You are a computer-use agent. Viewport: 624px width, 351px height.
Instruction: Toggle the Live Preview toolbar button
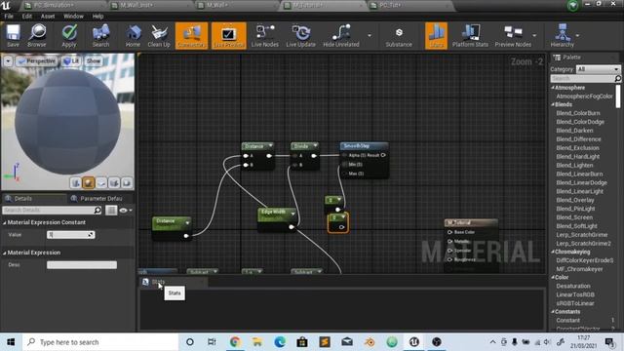pyautogui.click(x=228, y=35)
